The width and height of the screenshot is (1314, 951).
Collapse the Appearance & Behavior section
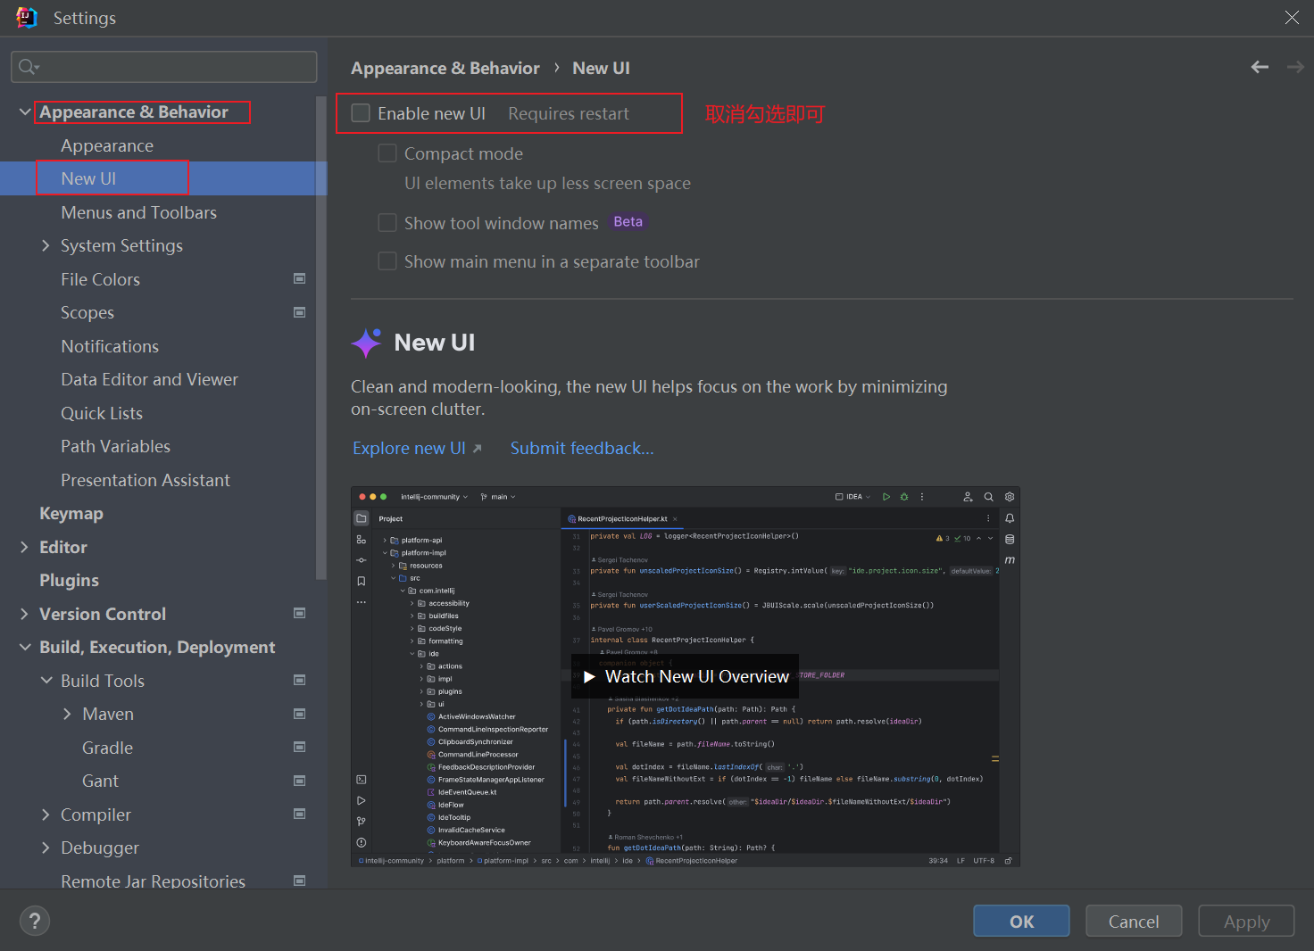(x=25, y=112)
